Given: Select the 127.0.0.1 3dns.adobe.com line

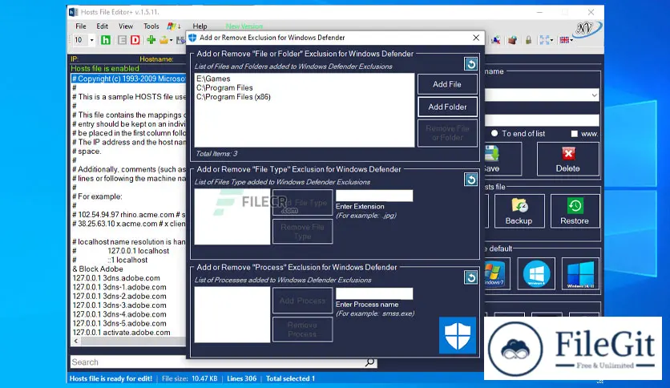Looking at the screenshot, I should [x=116, y=277].
